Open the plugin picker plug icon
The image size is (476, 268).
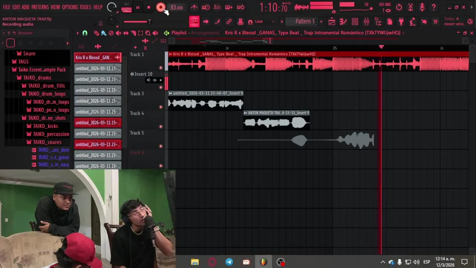pos(401,22)
